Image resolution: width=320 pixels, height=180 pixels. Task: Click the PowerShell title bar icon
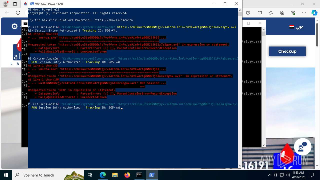coord(32,4)
